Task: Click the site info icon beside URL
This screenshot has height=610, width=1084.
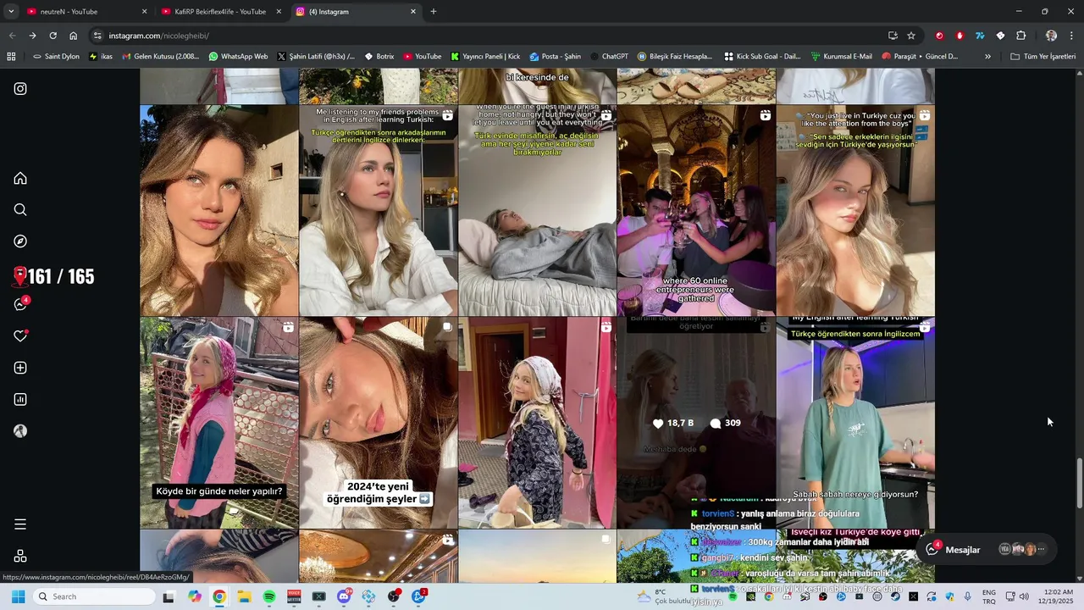Action: [x=97, y=36]
